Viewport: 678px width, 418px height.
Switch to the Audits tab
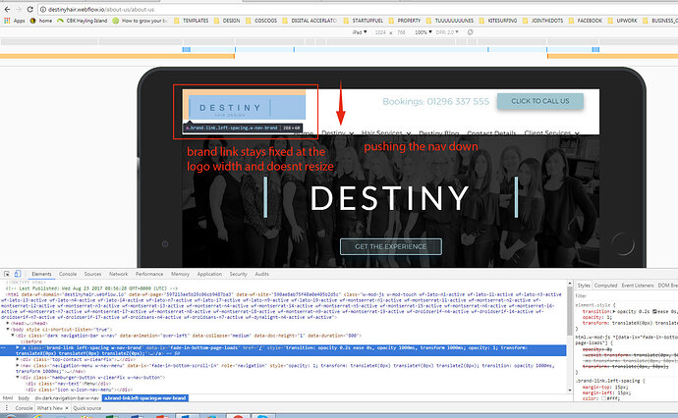[x=261, y=274]
